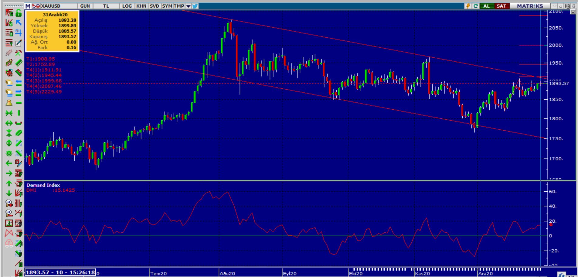Image resolution: width=578 pixels, height=277 pixels.
Task: Click the KHN toolbar button
Action: [x=141, y=6]
